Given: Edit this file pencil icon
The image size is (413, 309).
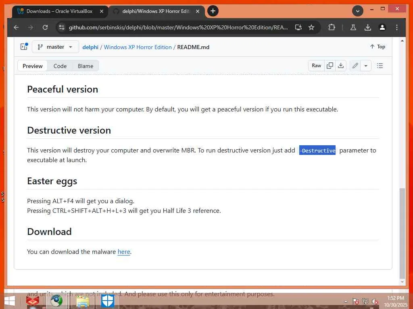Looking at the screenshot, I should pyautogui.click(x=355, y=66).
